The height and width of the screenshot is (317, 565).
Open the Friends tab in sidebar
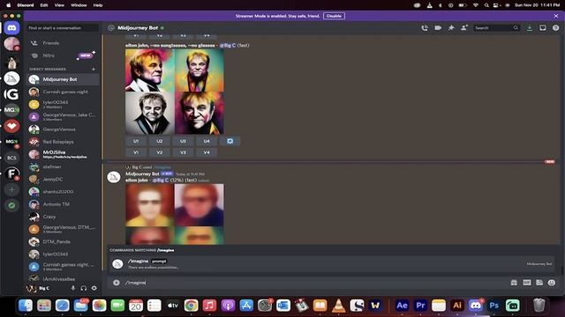click(x=63, y=43)
